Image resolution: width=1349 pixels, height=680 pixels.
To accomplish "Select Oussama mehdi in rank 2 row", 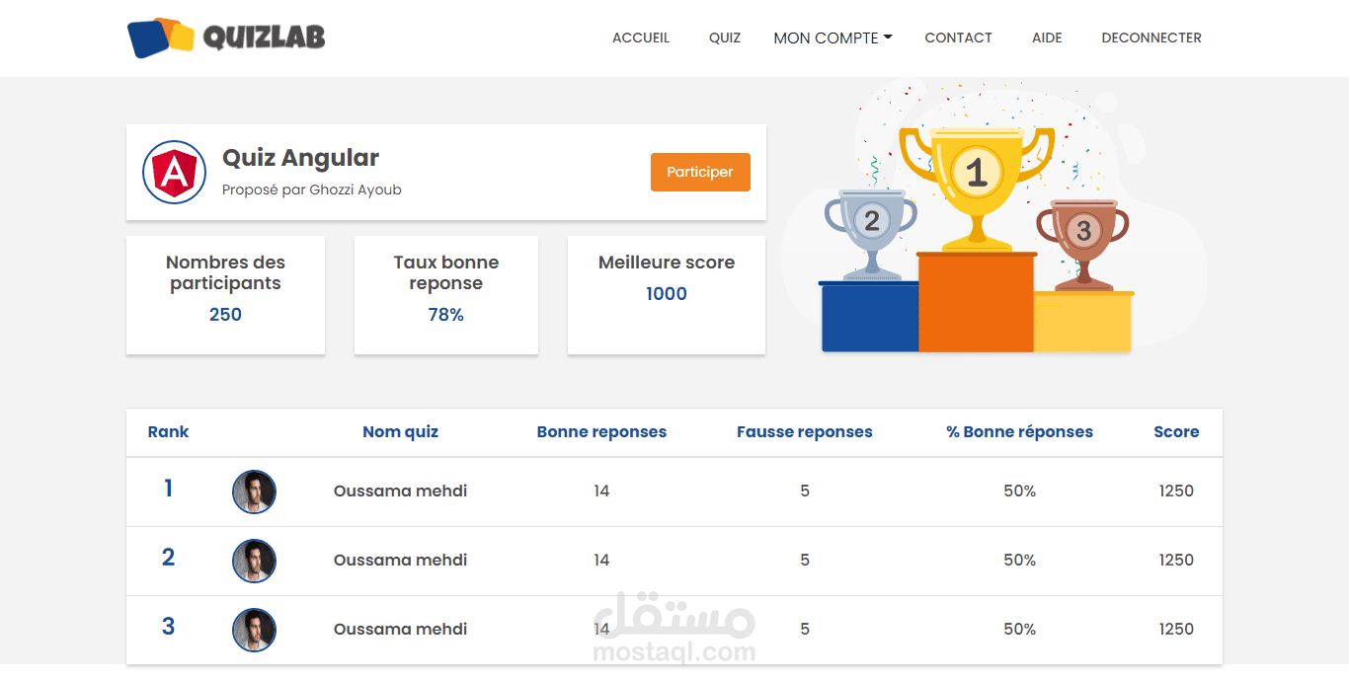I will click(400, 560).
